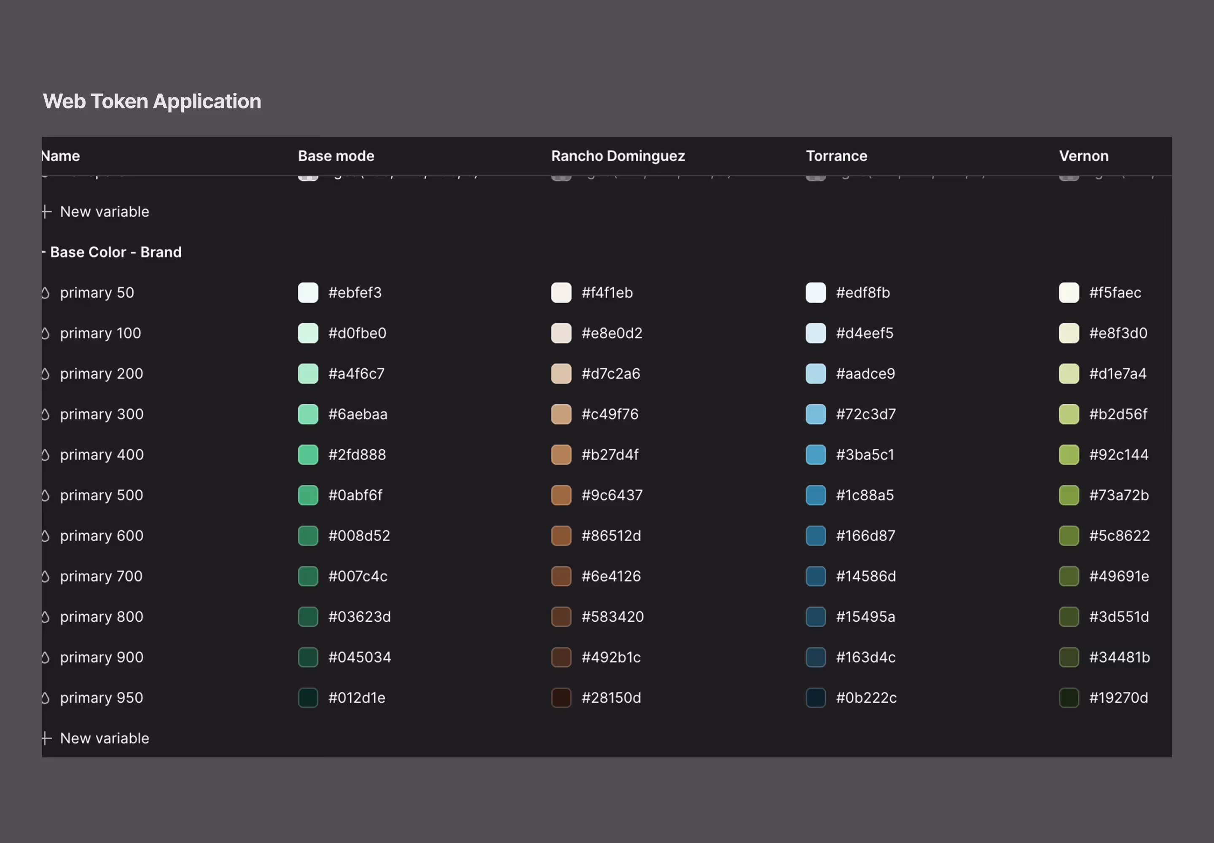Screen dimensions: 1214x843
Task: Click hex value #007c4c
Action: pyautogui.click(x=357, y=576)
